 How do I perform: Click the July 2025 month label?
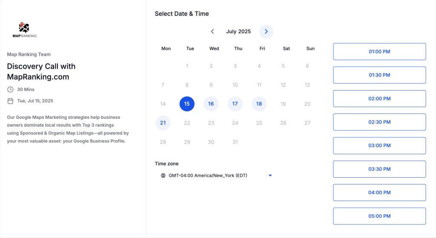pyautogui.click(x=238, y=31)
